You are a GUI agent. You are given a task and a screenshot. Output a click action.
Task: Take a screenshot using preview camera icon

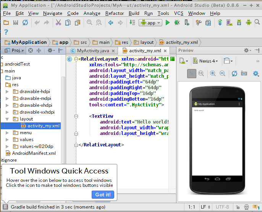244,73
